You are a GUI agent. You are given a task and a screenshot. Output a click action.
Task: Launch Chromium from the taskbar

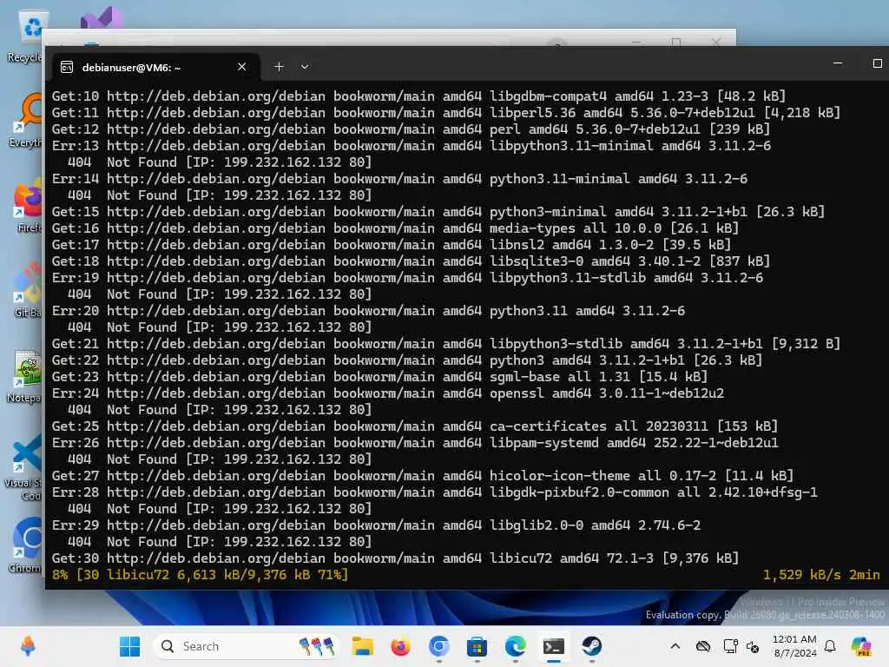(x=438, y=646)
